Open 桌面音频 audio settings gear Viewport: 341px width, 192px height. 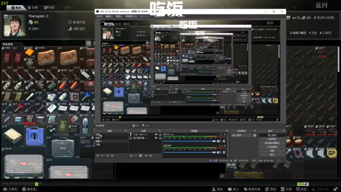(x=224, y=152)
